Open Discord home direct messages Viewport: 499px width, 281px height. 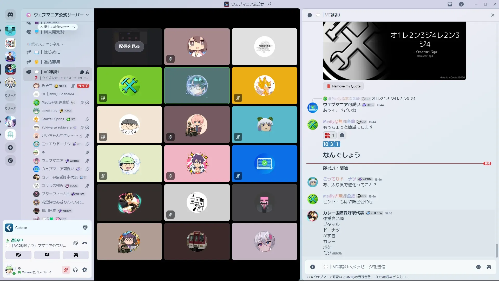[10, 15]
